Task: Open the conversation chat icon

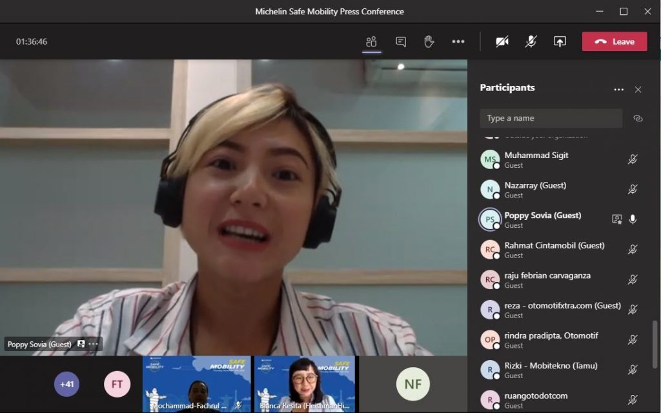Action: pos(401,42)
